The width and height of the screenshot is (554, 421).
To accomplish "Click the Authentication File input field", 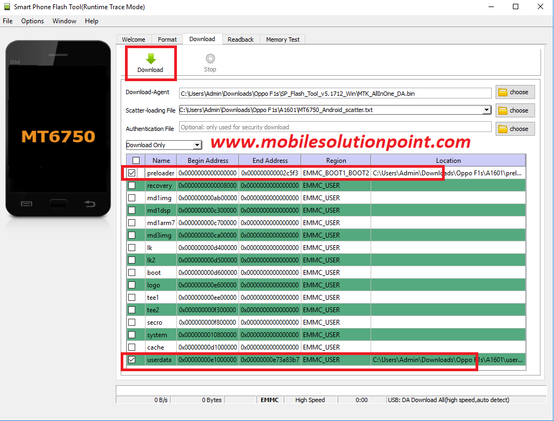I will (x=335, y=127).
